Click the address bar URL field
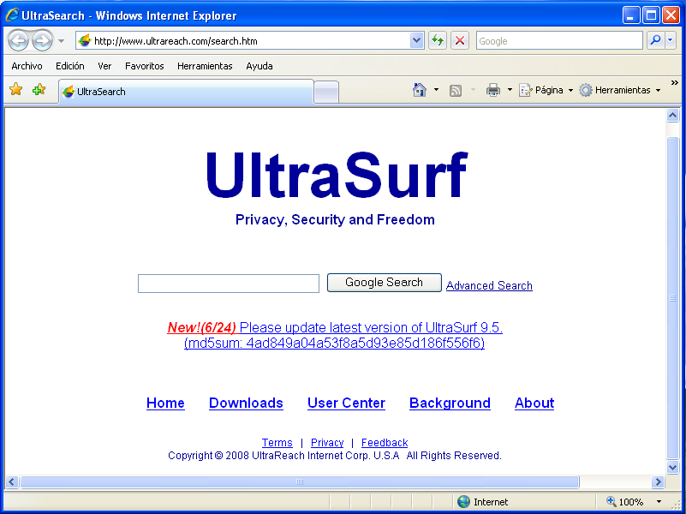 click(251, 40)
